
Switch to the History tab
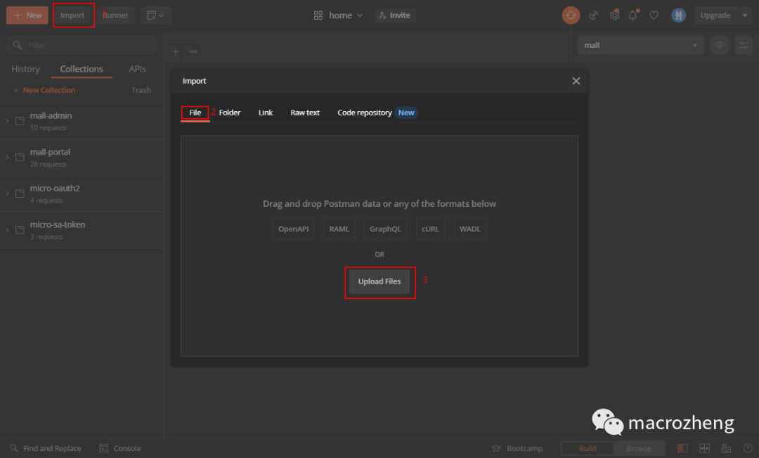point(26,69)
